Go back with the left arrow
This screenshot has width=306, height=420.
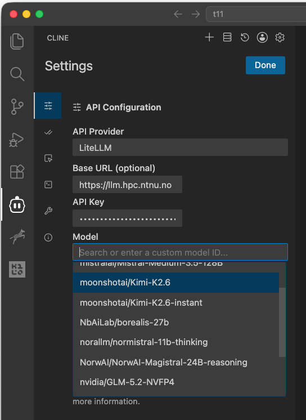(178, 14)
